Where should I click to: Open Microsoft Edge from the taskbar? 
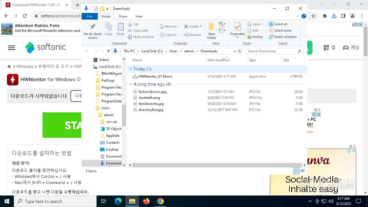pos(118,201)
